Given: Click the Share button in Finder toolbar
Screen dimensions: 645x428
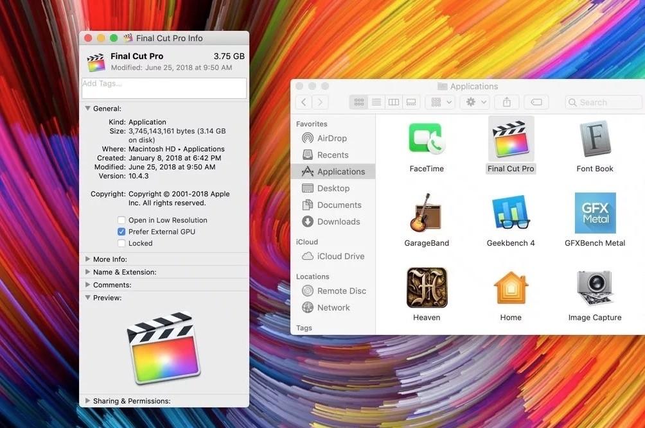Looking at the screenshot, I should coord(507,102).
